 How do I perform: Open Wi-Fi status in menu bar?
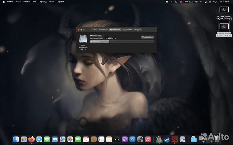pyautogui.click(x=196, y=2)
